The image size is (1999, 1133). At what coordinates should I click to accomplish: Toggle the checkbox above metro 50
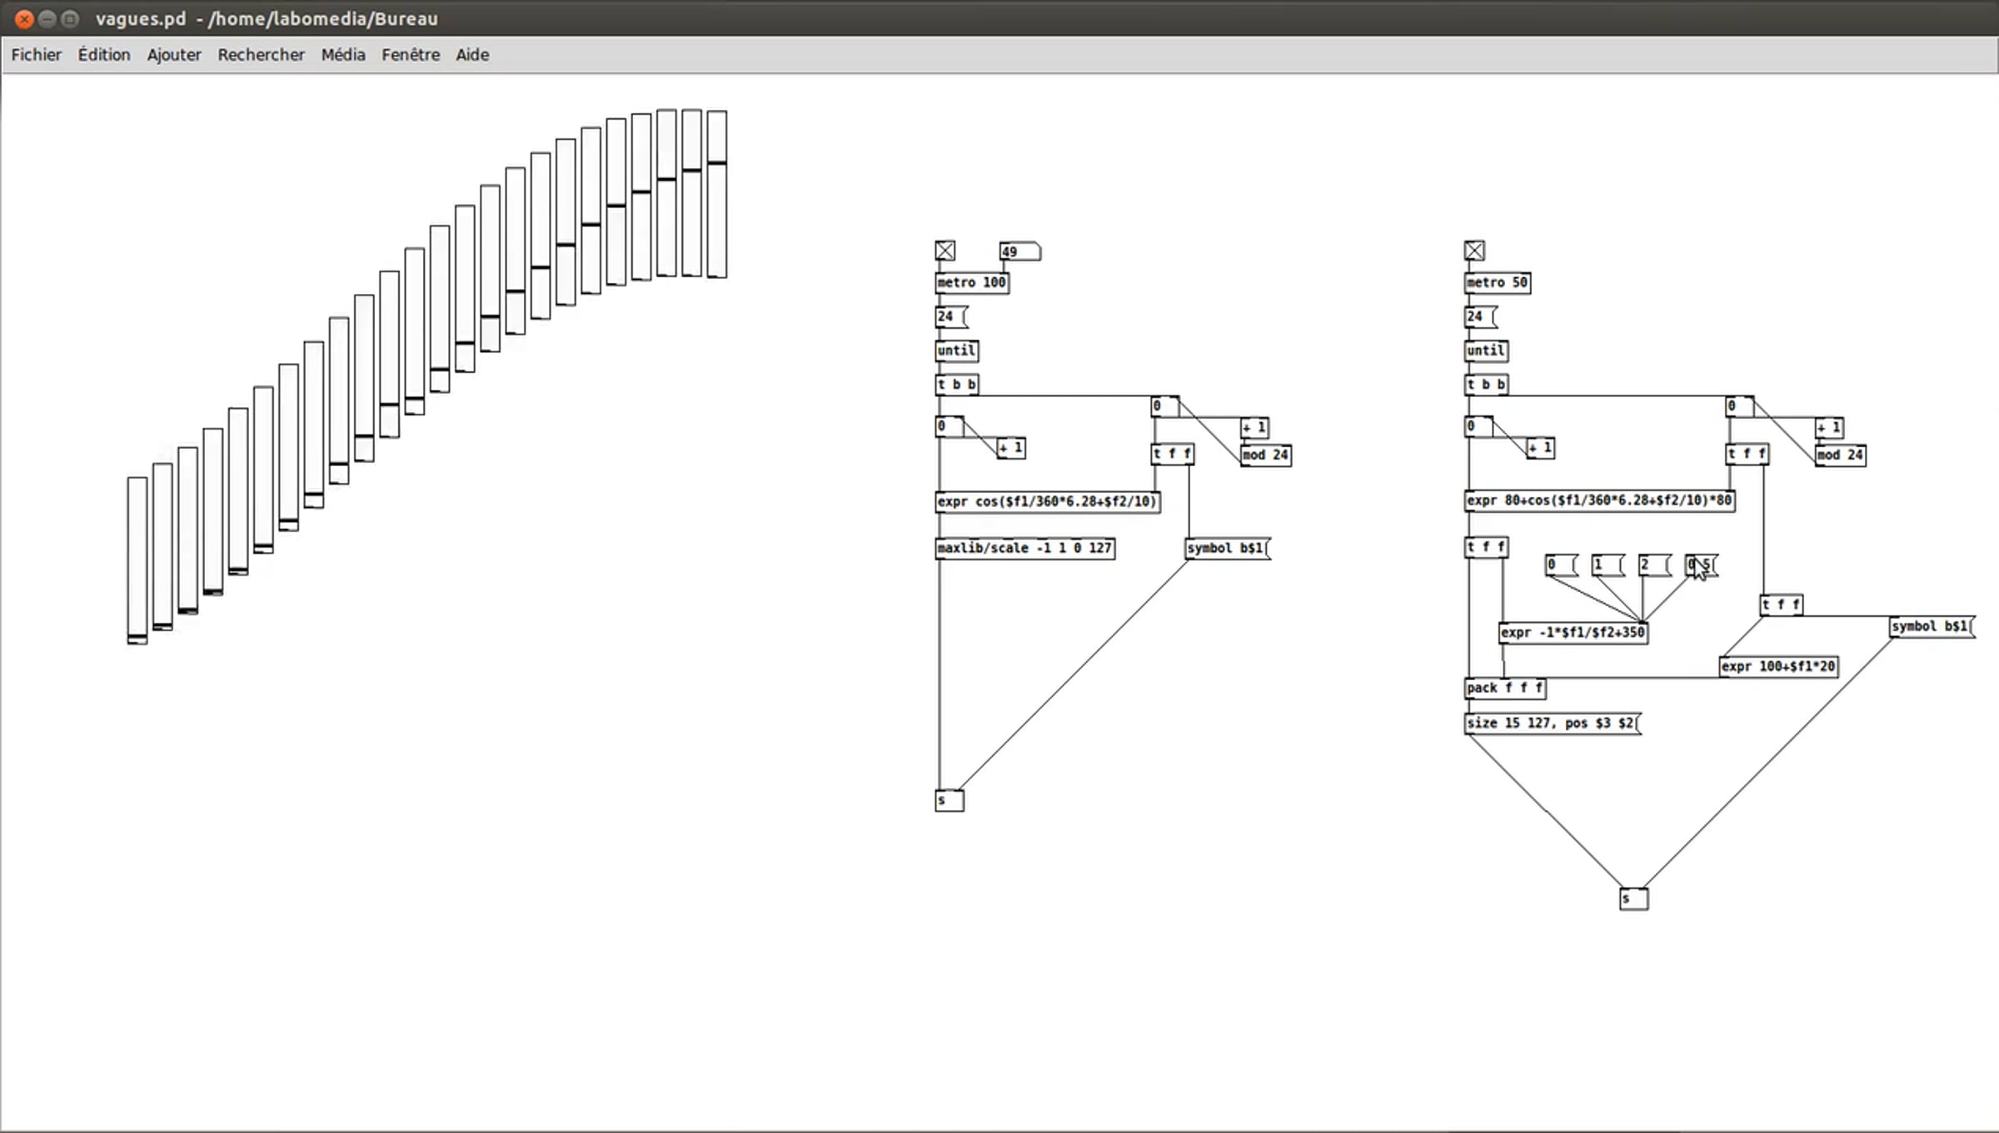(1474, 251)
